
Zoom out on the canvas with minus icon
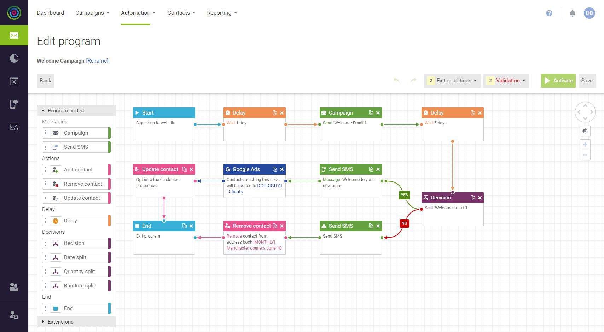(585, 155)
